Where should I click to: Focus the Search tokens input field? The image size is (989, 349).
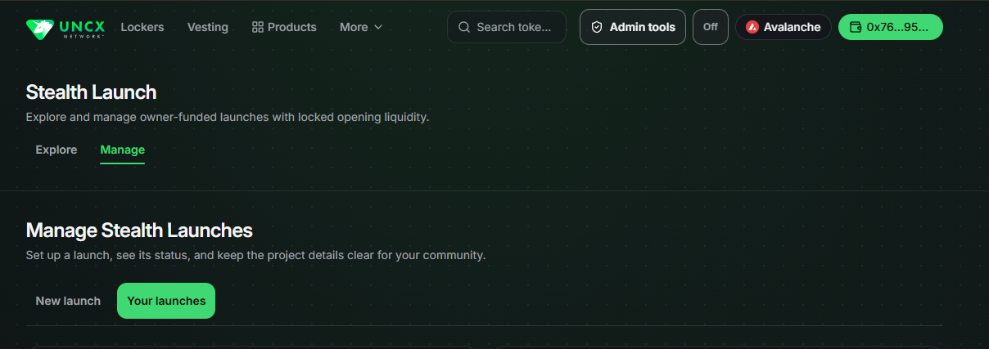click(507, 27)
